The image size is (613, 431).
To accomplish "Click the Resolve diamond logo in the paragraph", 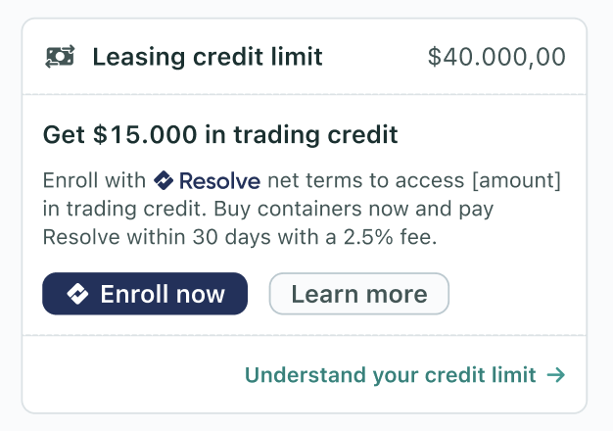I will pos(164,180).
